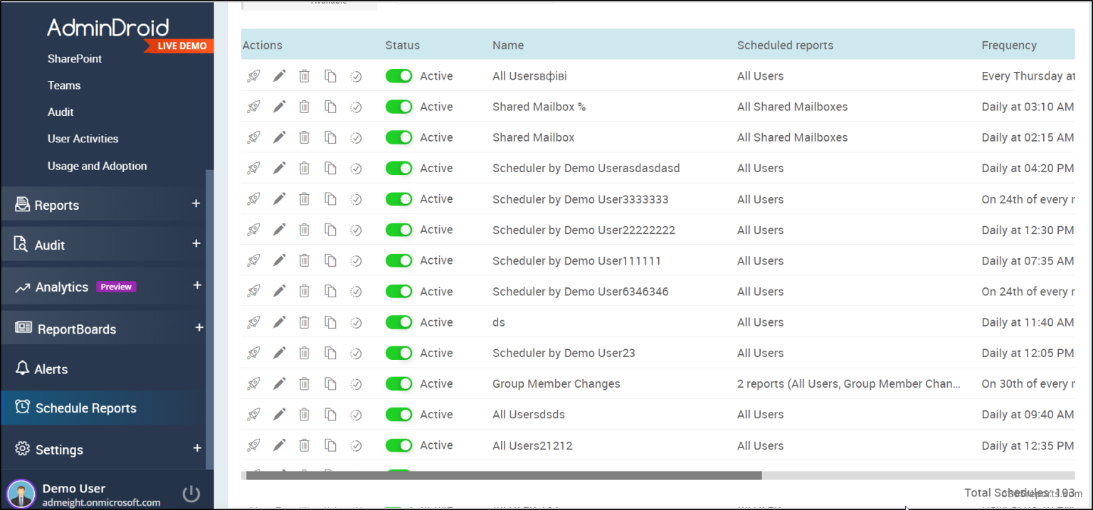Copy the 'All Users21212' schedule
The width and height of the screenshot is (1093, 510).
point(330,445)
